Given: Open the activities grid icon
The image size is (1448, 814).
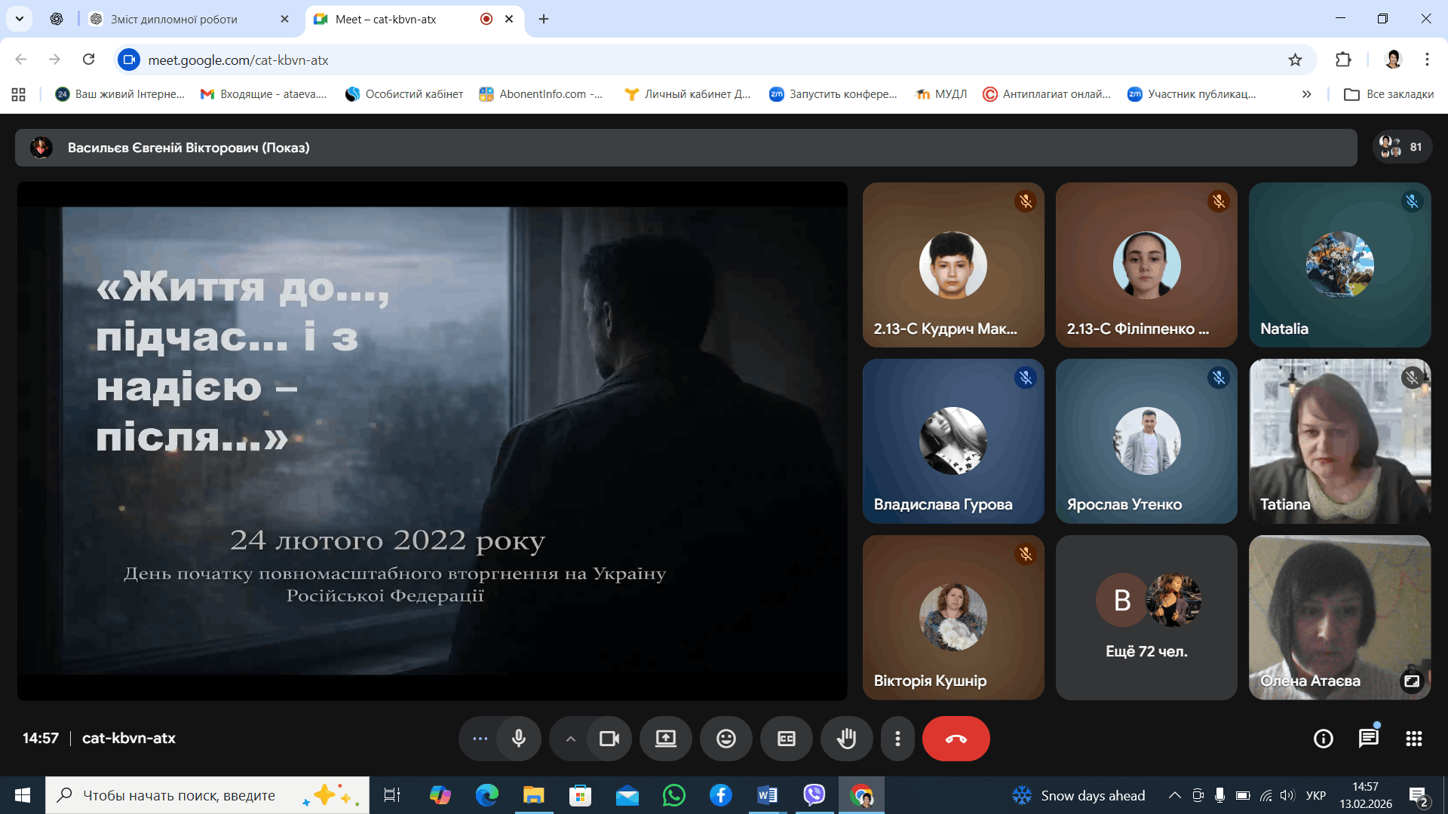Looking at the screenshot, I should click(x=1413, y=739).
